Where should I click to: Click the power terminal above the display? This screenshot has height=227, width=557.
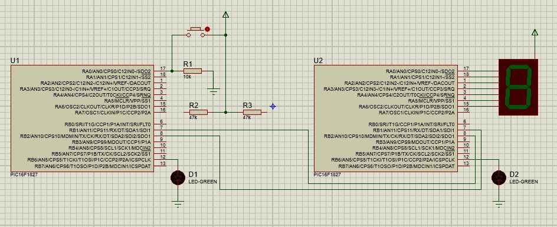pyautogui.click(x=535, y=32)
